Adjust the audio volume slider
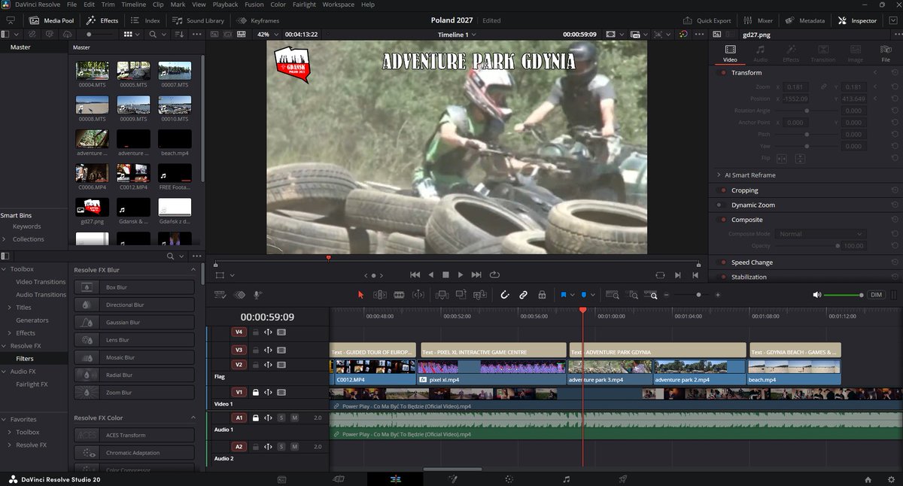 coord(844,295)
